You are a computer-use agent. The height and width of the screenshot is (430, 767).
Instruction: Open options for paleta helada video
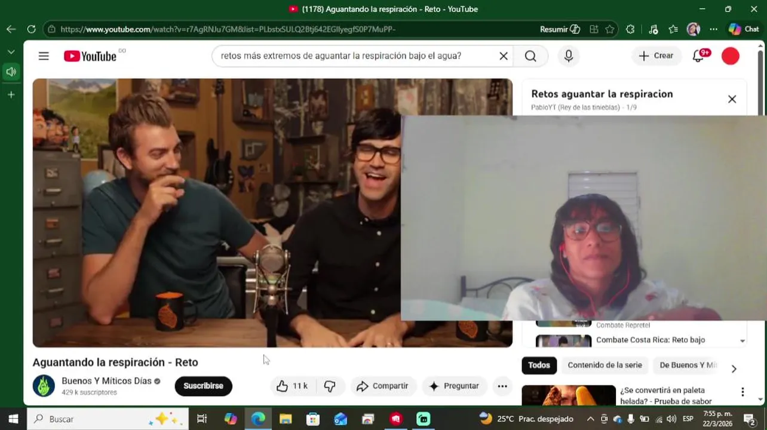[743, 392]
